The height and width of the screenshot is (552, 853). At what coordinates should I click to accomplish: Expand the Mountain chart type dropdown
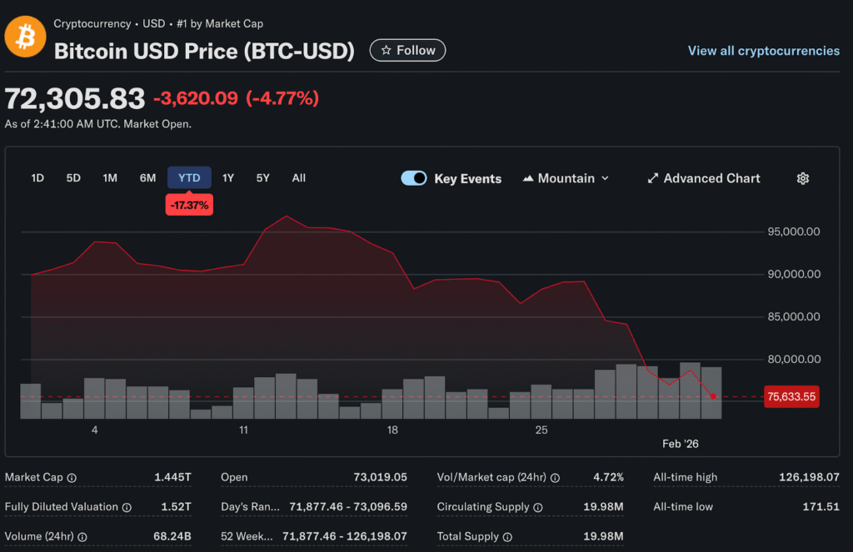(x=566, y=178)
